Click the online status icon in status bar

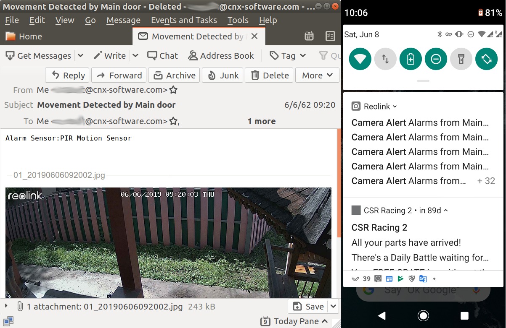point(8,322)
